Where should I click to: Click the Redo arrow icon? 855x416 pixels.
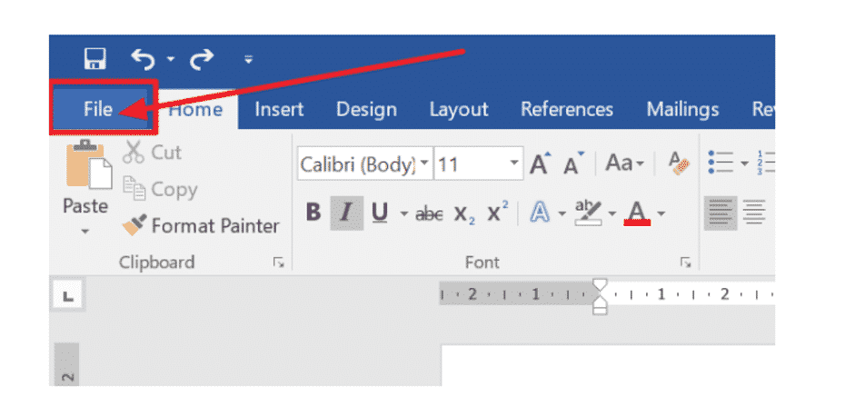[201, 59]
